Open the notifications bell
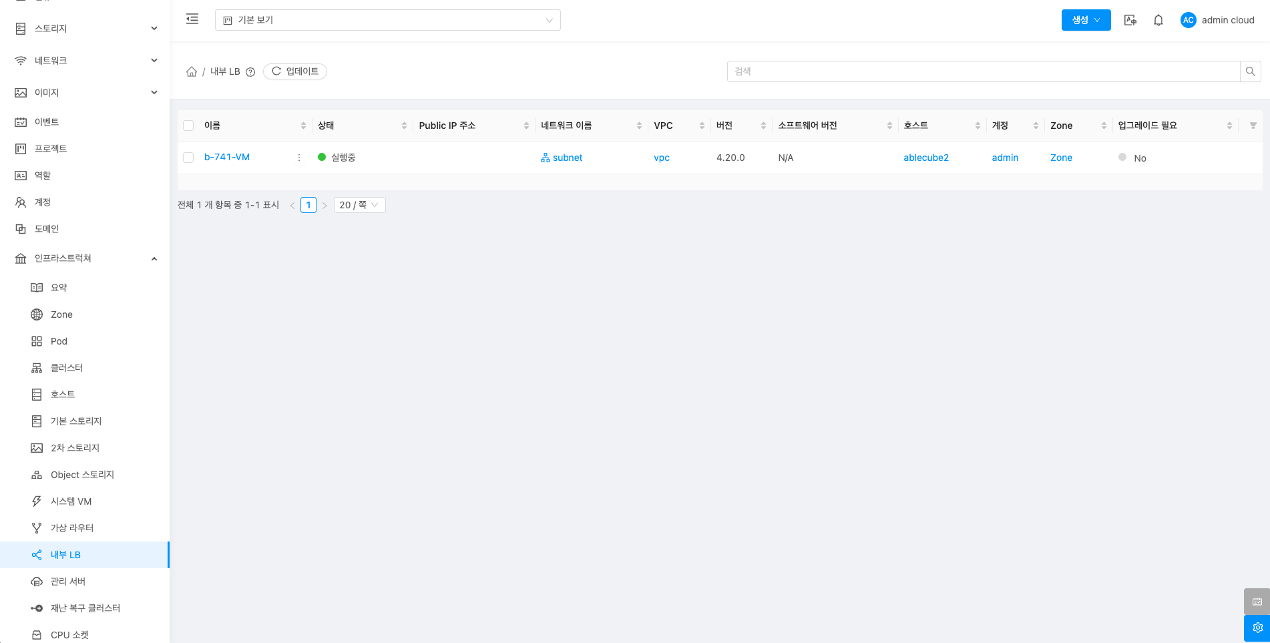 [x=1158, y=20]
